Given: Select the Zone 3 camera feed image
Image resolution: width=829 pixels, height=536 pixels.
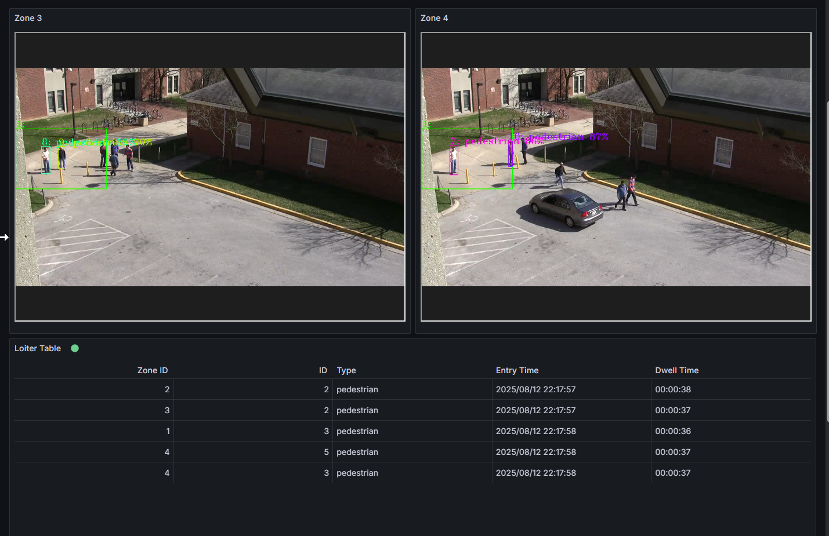Looking at the screenshot, I should pyautogui.click(x=210, y=177).
